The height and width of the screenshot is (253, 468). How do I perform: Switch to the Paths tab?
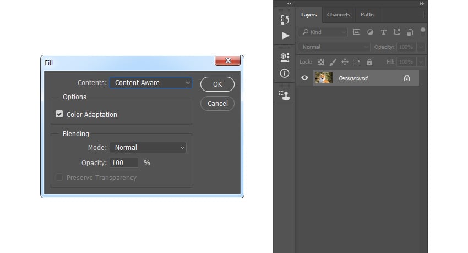click(x=367, y=15)
